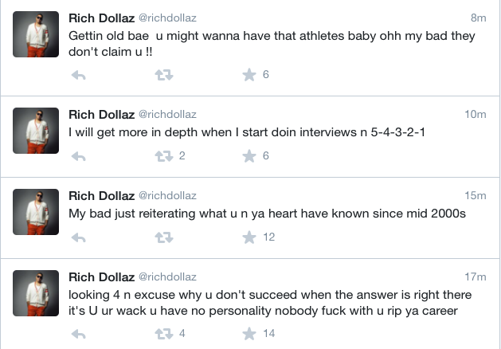This screenshot has width=501, height=349.
Task: Favorite the "doin interviews" tweet star
Action: [x=249, y=156]
